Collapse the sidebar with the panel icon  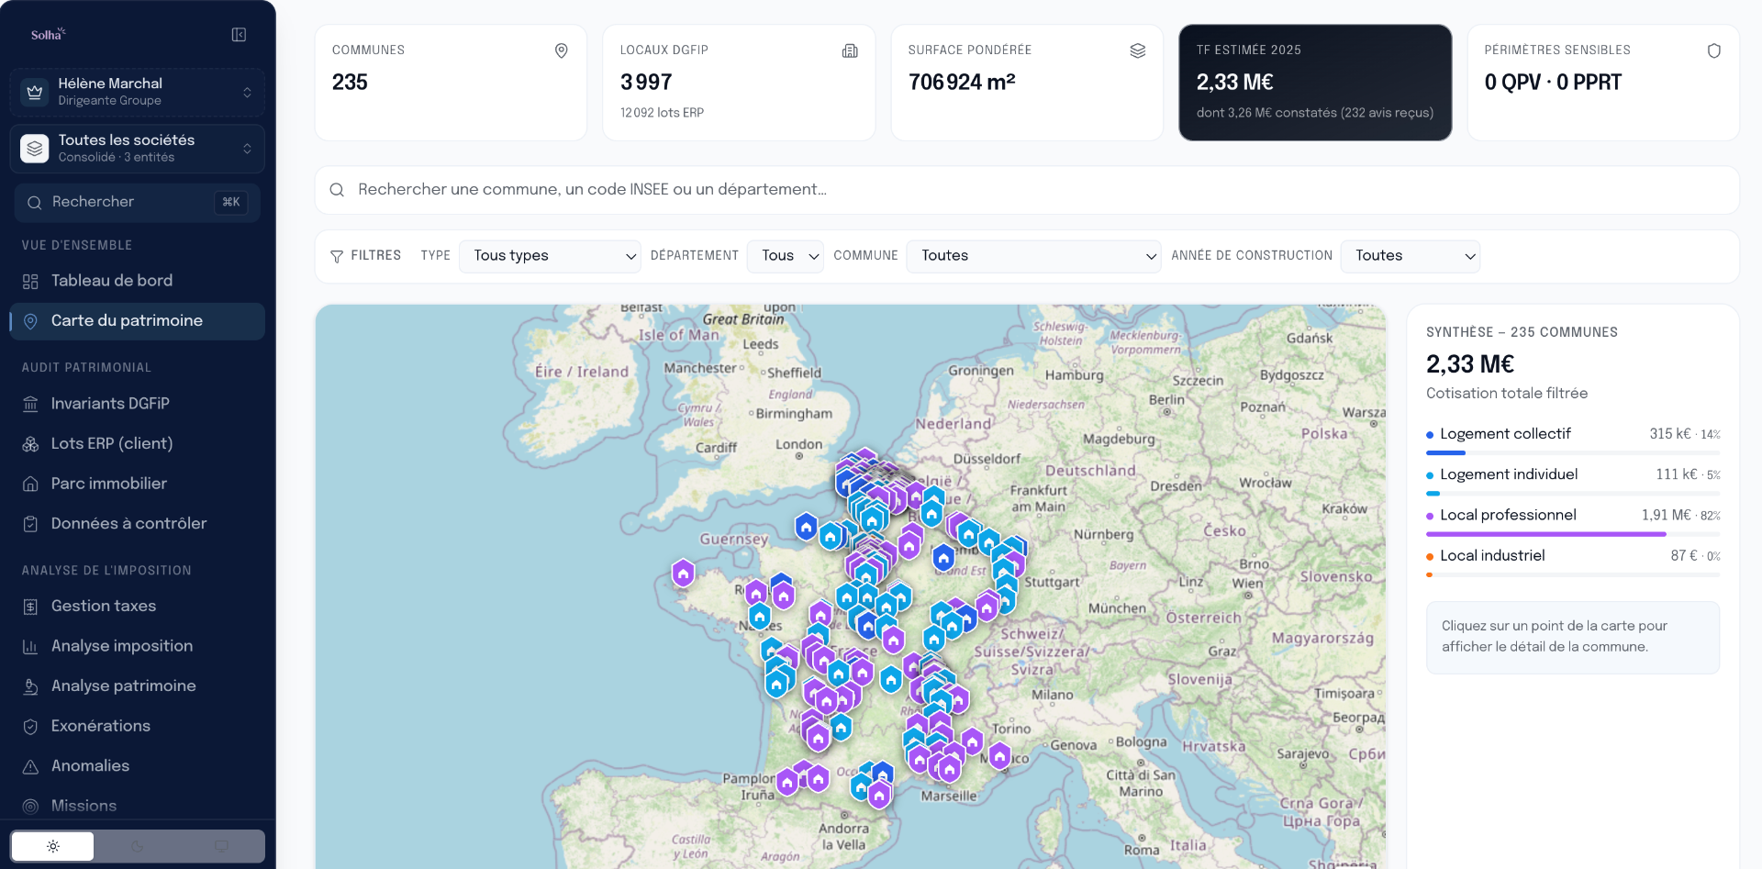[239, 35]
